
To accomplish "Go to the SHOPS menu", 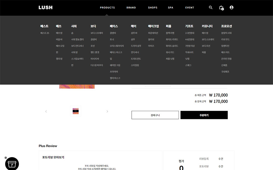I will (152, 8).
